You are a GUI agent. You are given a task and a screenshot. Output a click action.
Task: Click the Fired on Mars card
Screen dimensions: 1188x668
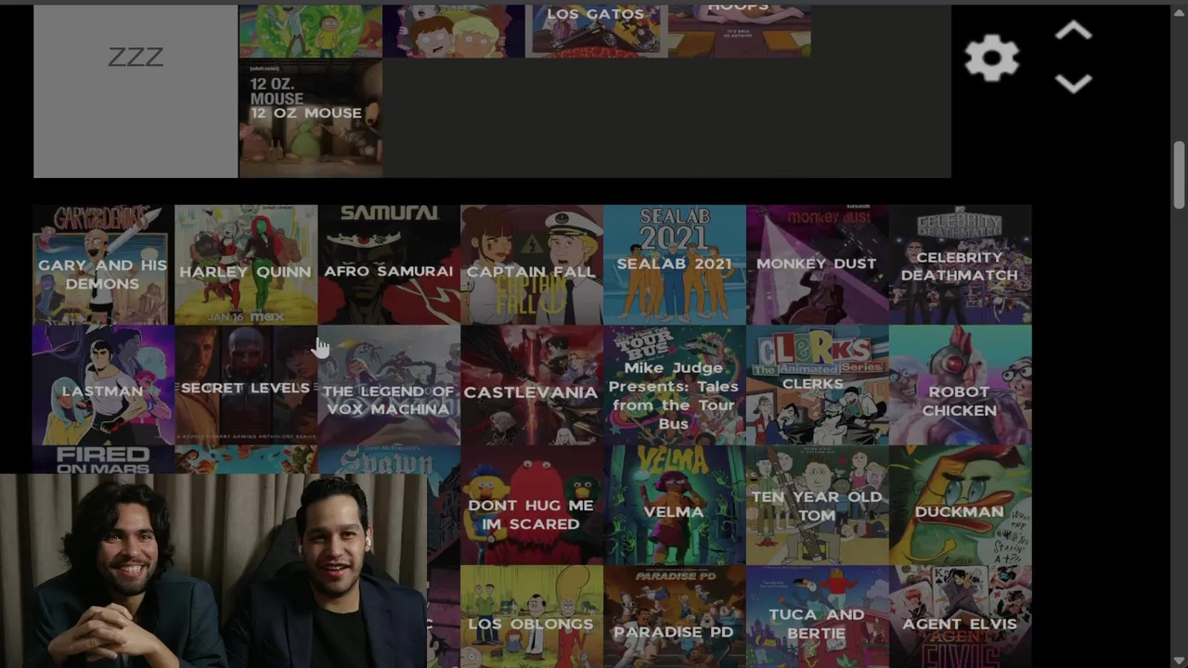103,460
